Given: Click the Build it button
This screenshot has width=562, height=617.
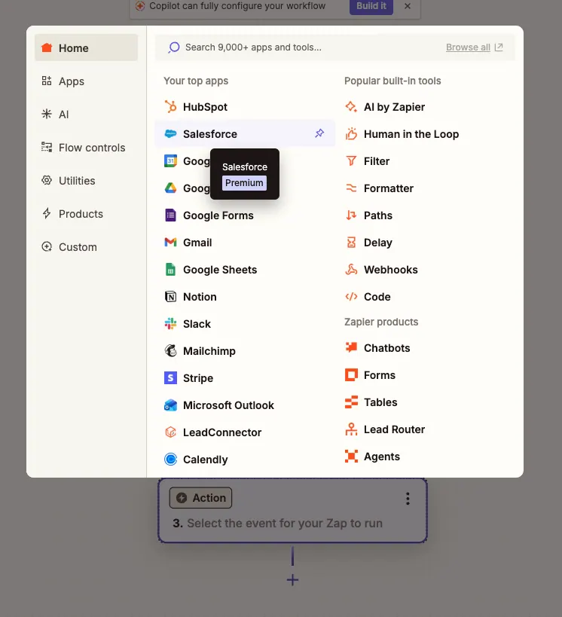Looking at the screenshot, I should (371, 6).
